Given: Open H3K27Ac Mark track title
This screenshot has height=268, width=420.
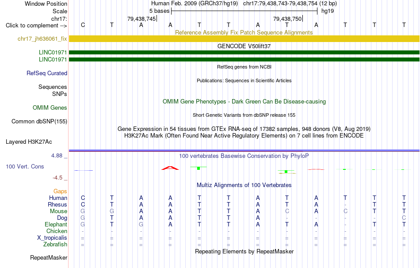Looking at the screenshot, I should click(x=244, y=136).
